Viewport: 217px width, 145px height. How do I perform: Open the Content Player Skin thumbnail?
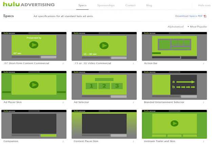pyautogui.click(x=104, y=124)
